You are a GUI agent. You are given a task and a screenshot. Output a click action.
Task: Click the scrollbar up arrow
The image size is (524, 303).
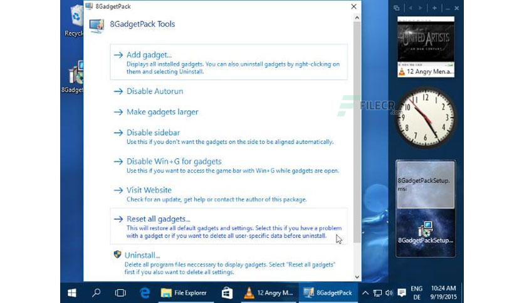[x=357, y=18]
